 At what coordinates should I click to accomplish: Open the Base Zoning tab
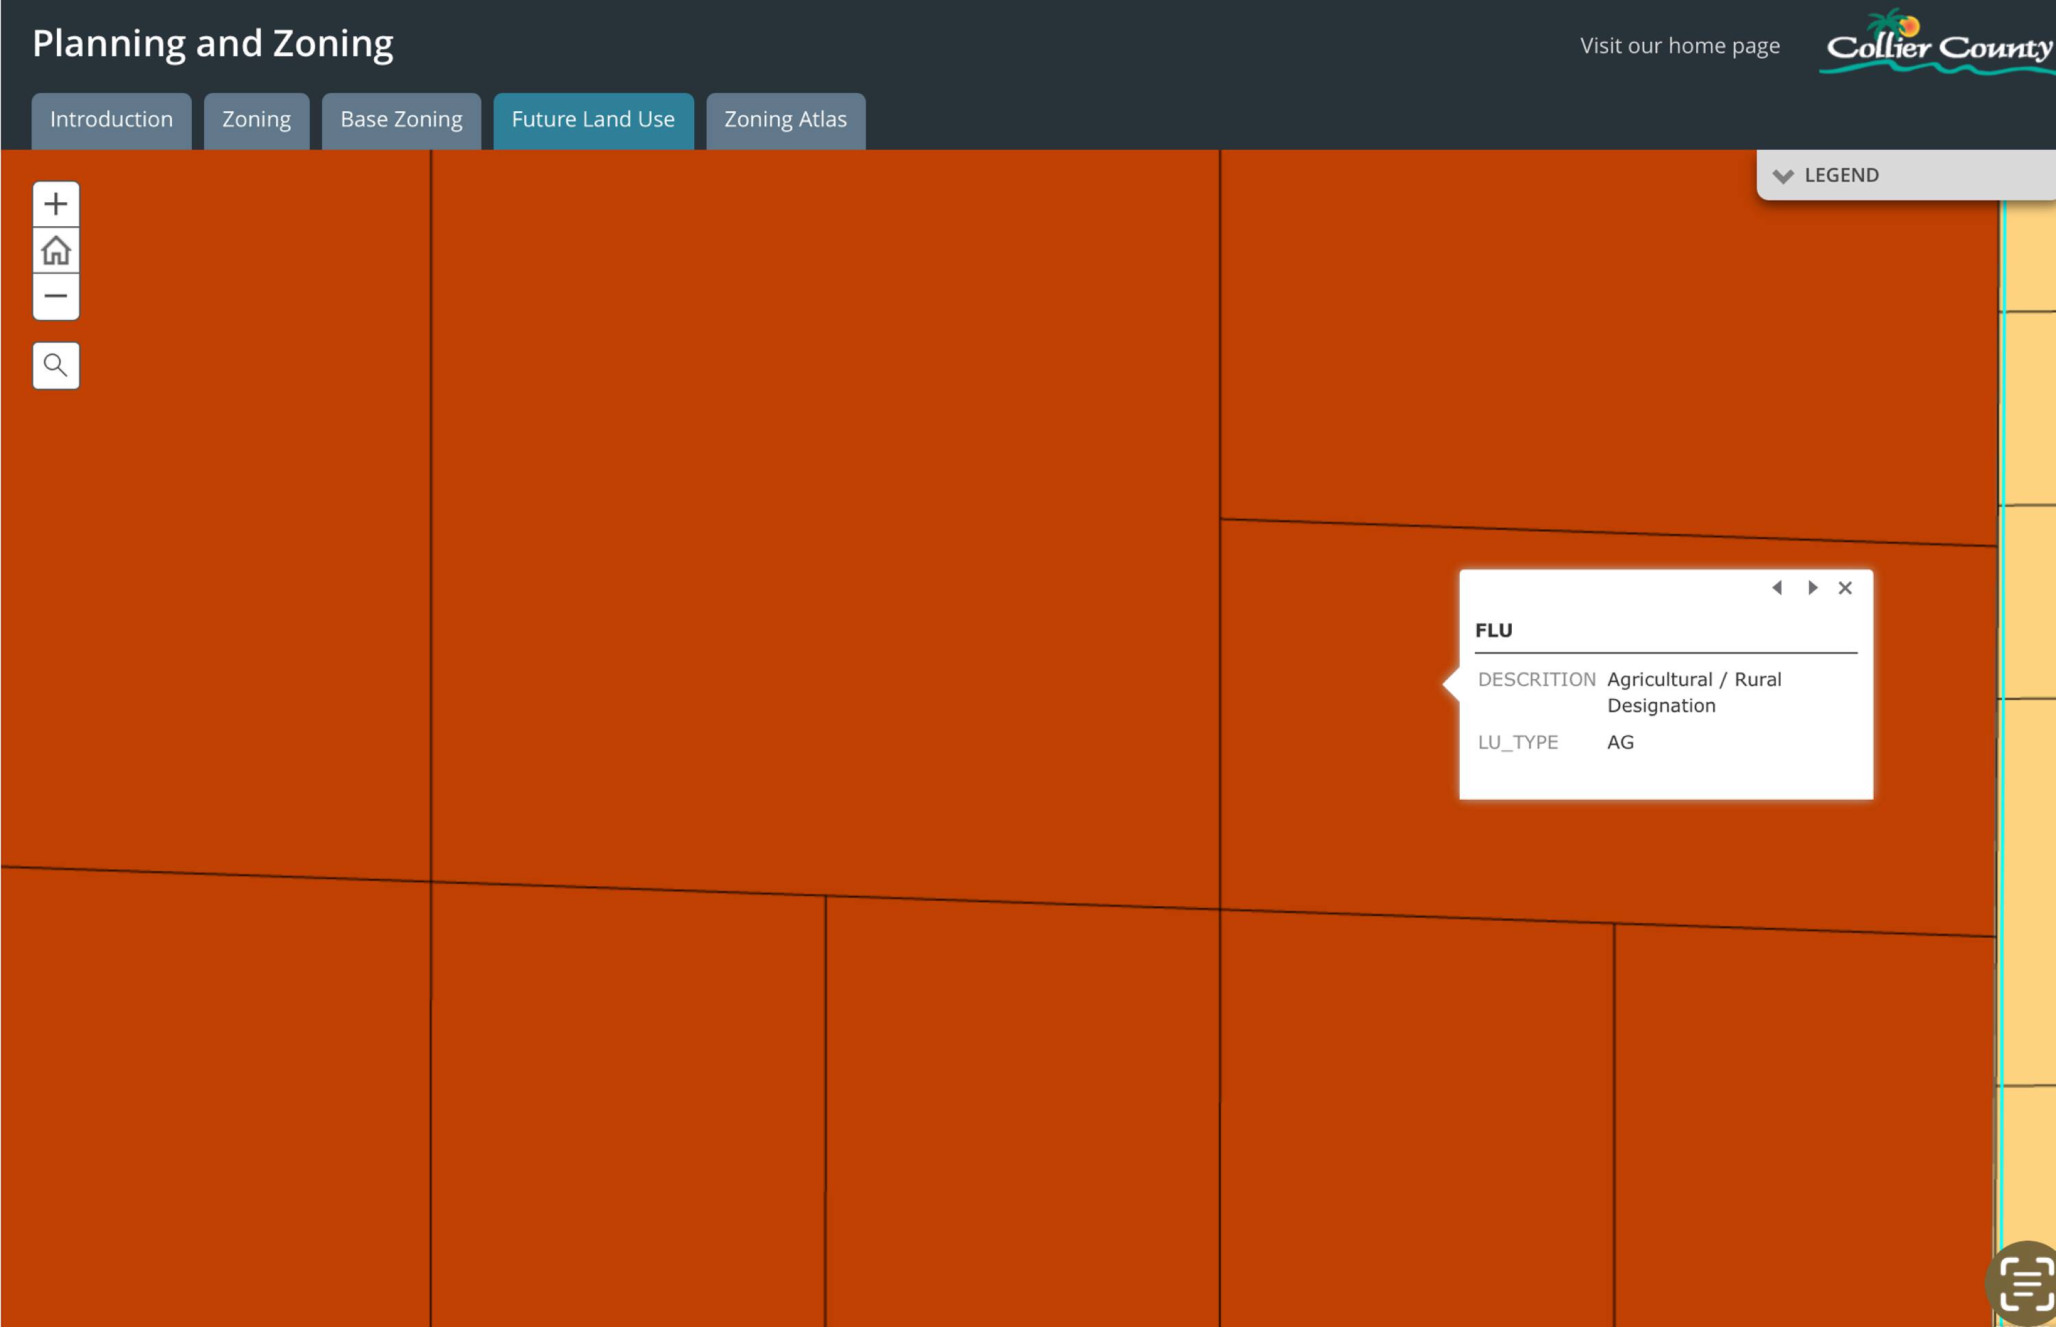[x=402, y=120]
